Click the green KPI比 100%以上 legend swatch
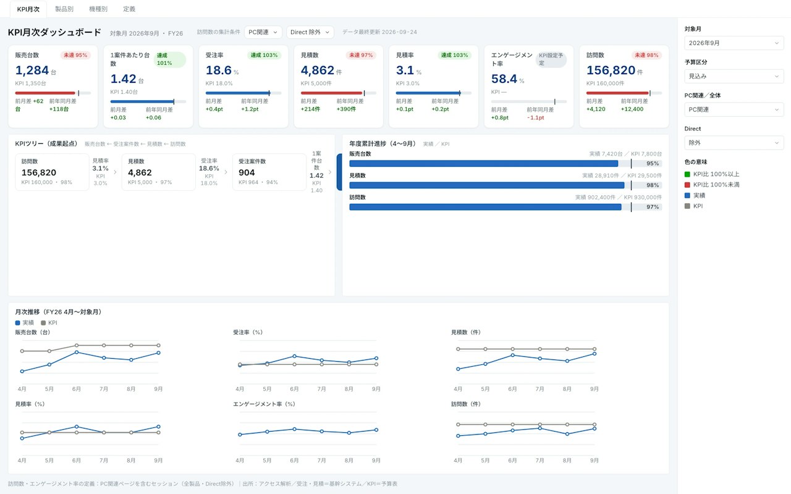This screenshot has height=494, width=791. [688, 174]
